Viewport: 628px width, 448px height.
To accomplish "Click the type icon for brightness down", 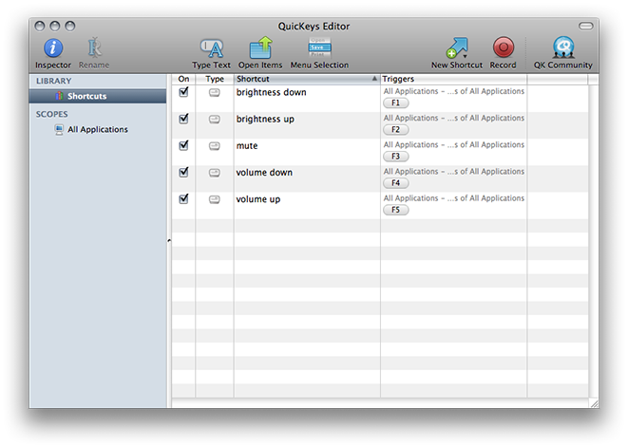I will tap(215, 93).
